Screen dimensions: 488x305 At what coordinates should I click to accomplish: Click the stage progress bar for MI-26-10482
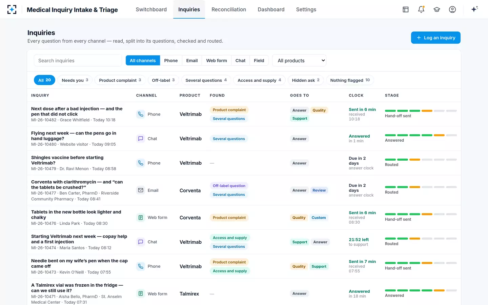[x=421, y=111]
